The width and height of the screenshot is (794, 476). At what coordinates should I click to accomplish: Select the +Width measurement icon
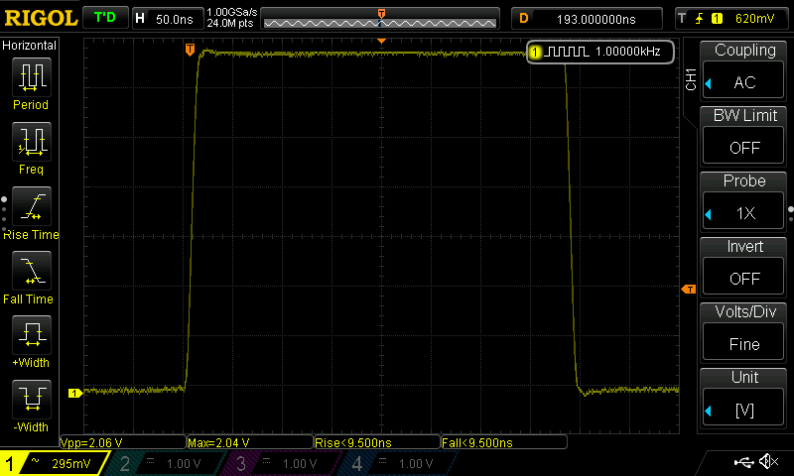[x=32, y=335]
